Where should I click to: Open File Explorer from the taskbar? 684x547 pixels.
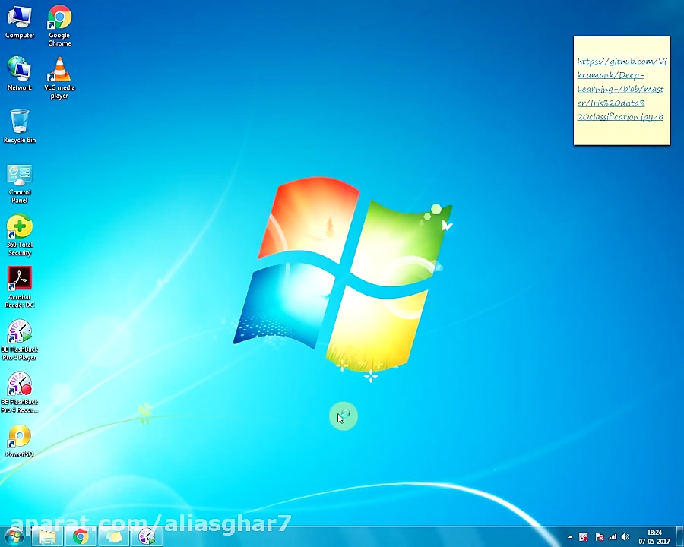coord(47,537)
